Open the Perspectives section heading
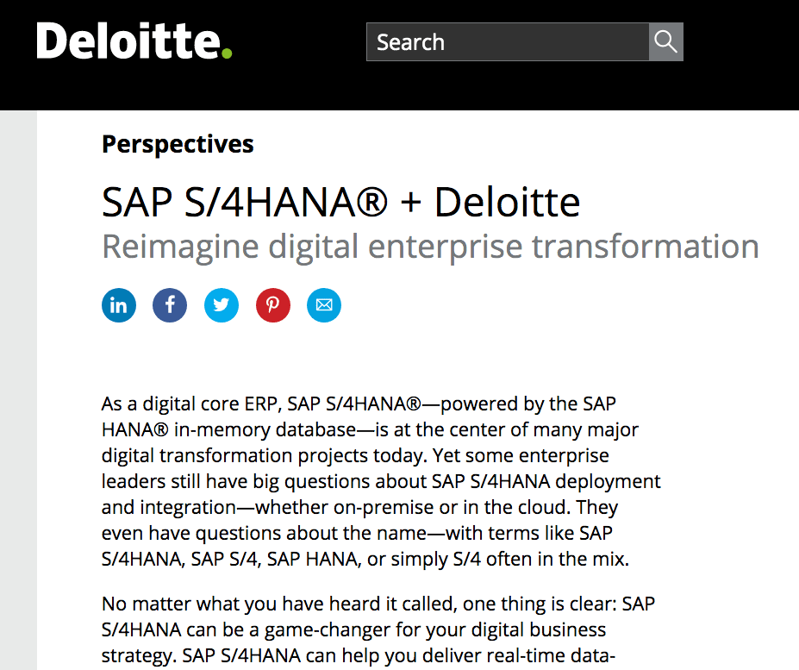Screen dimensions: 799x670 coord(178,144)
